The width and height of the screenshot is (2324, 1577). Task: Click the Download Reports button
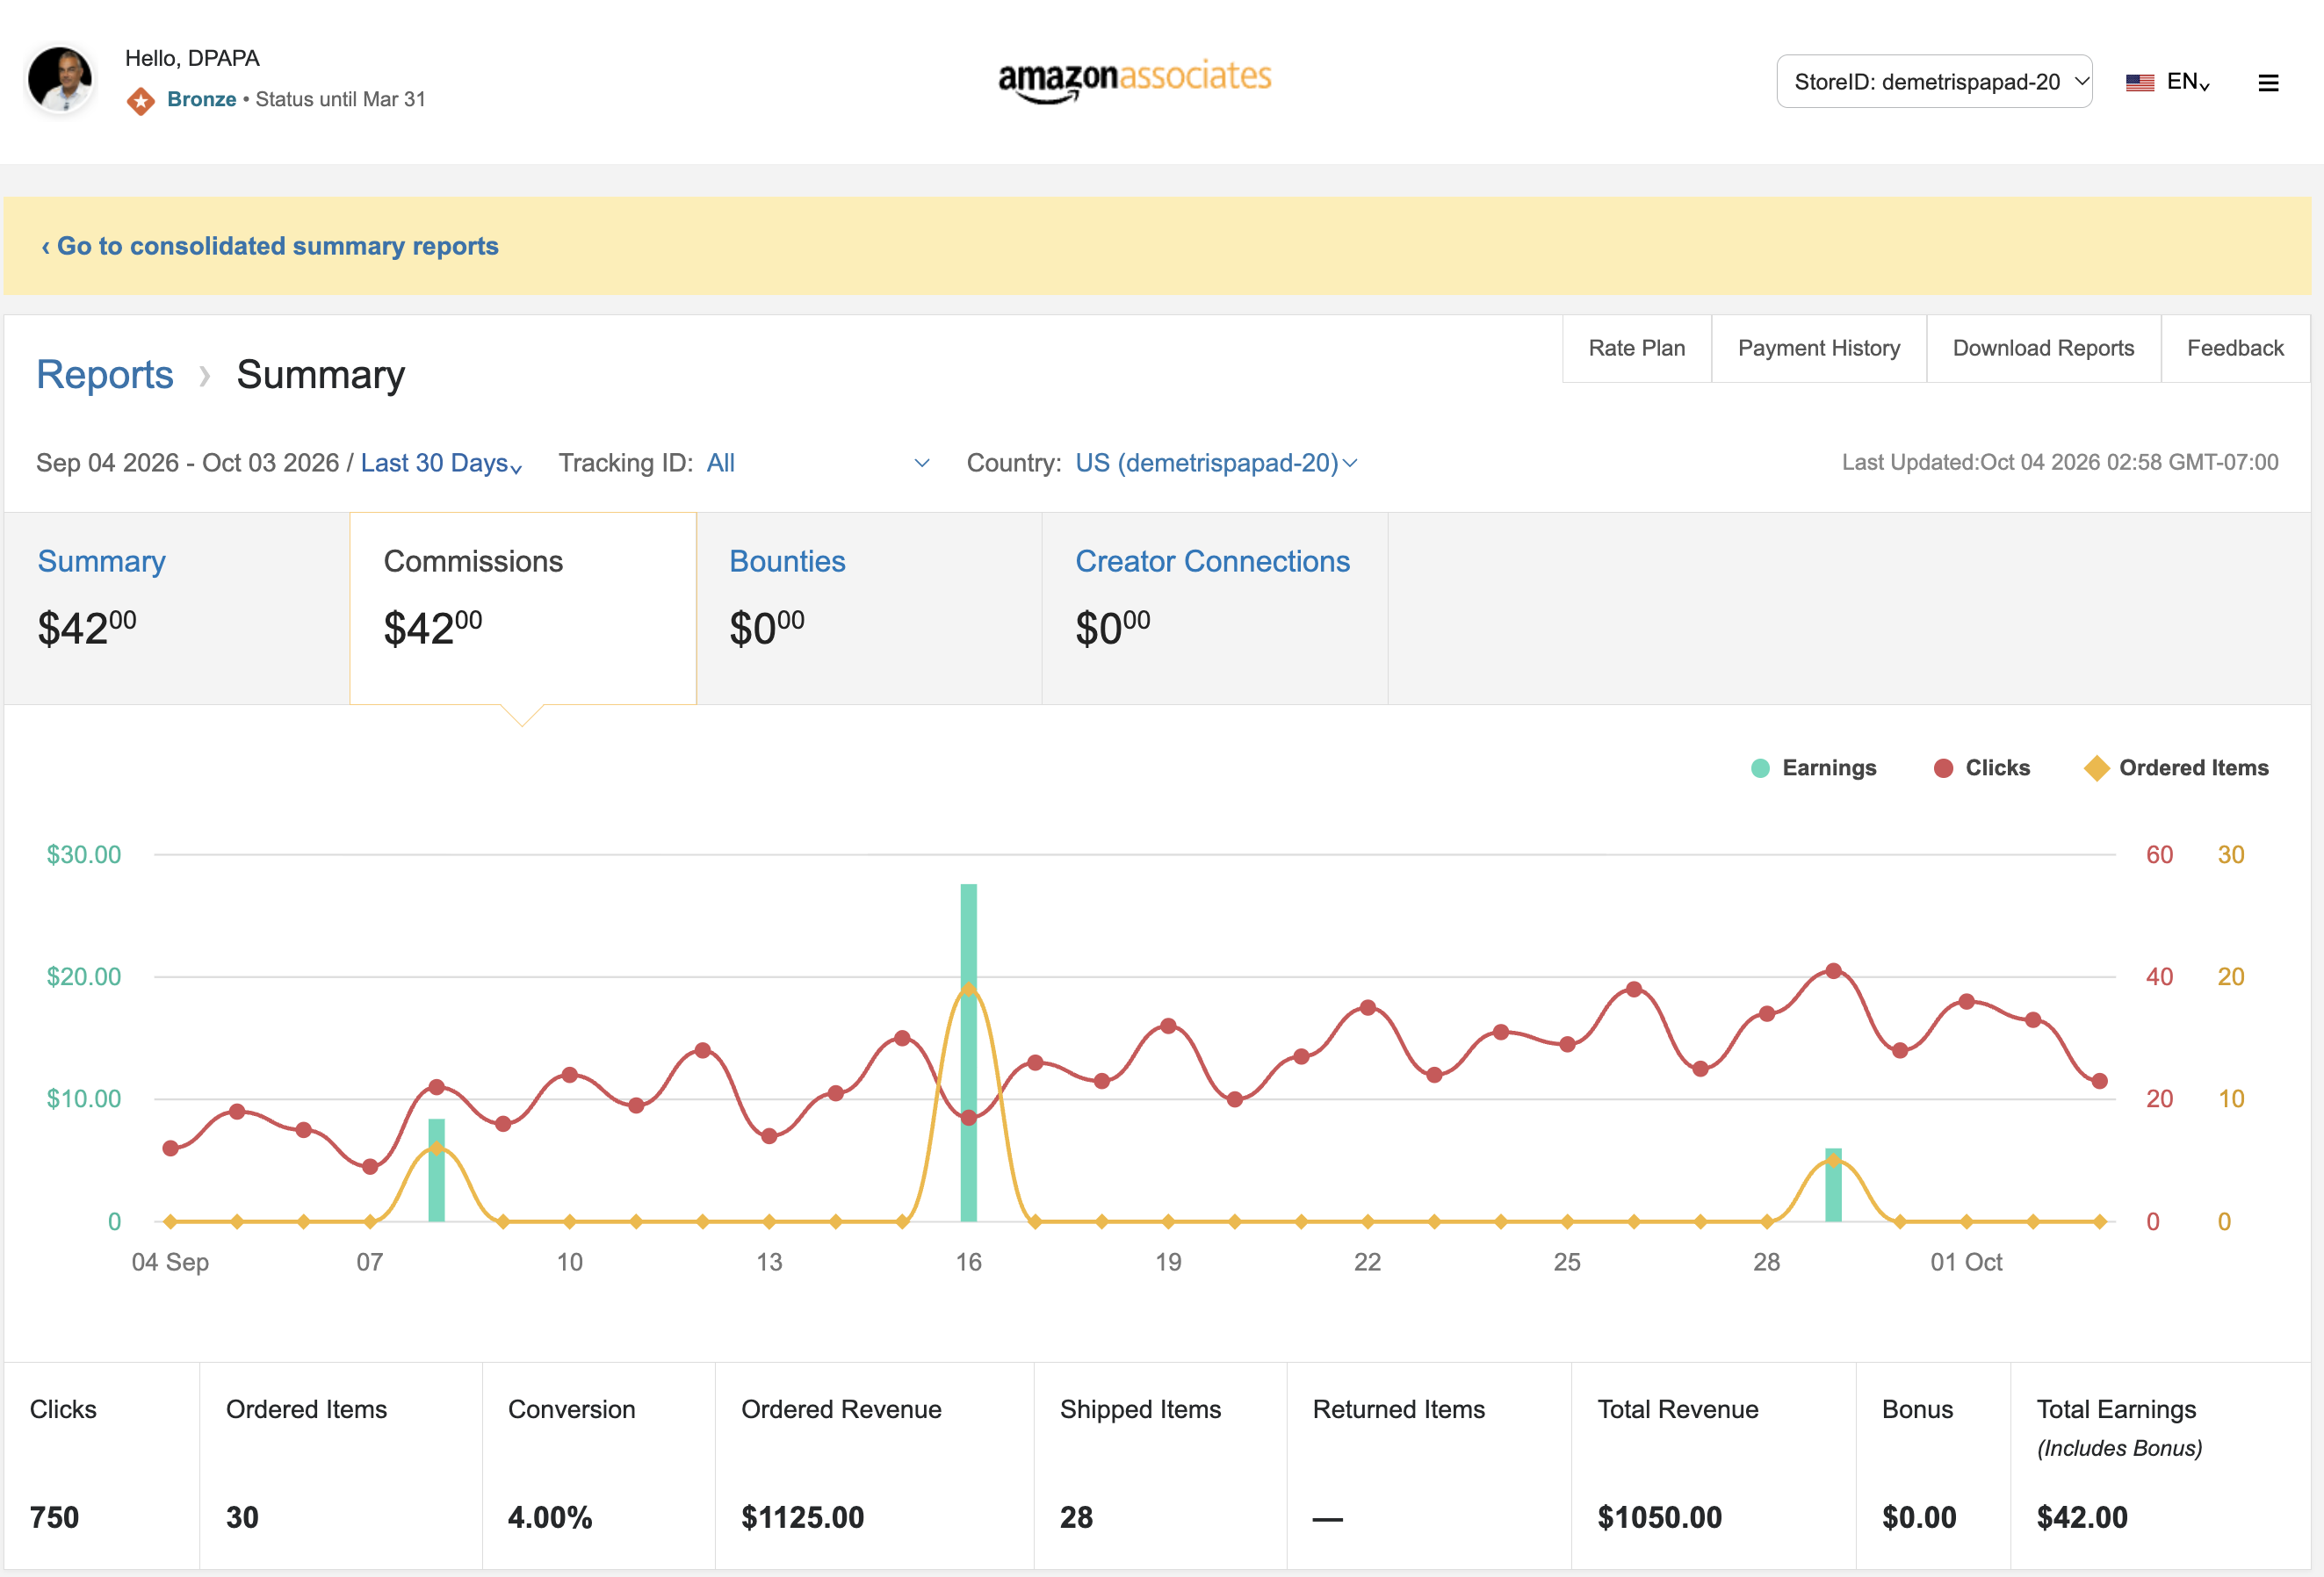(2043, 348)
